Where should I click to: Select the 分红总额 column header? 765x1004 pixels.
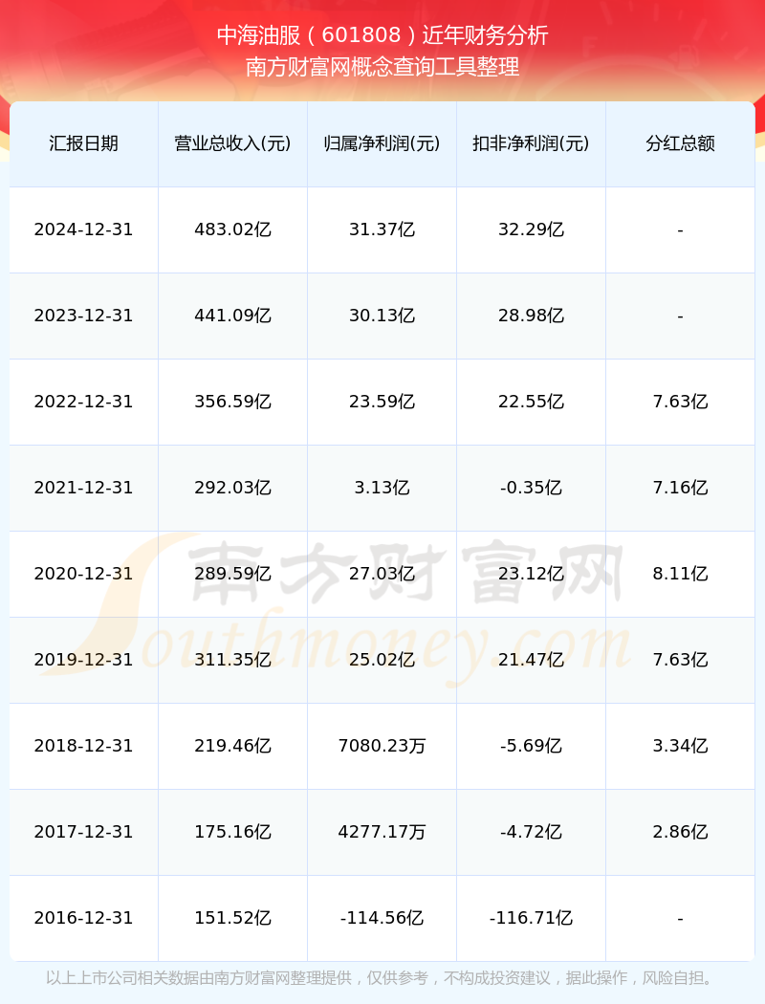pyautogui.click(x=681, y=143)
